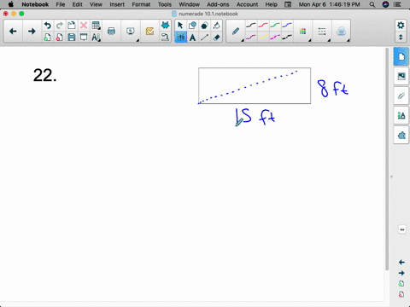Go to previous page with back arrow

point(13,32)
